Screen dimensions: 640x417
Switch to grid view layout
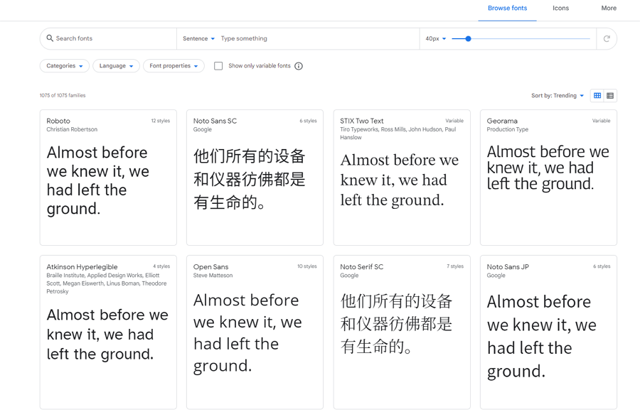coord(597,96)
